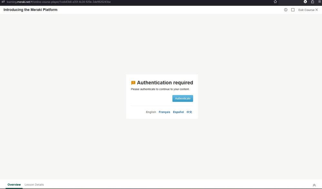The height and width of the screenshot is (189, 322).
Task: Click the Exit Course X icon
Action: [x=317, y=10]
